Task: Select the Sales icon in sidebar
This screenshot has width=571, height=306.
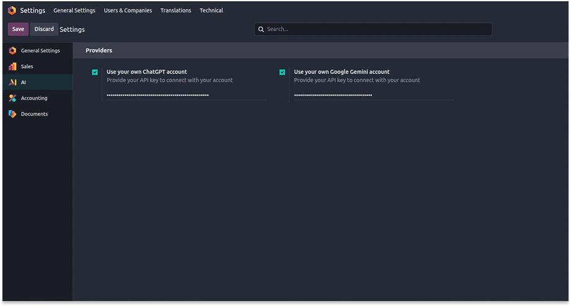Action: click(12, 66)
